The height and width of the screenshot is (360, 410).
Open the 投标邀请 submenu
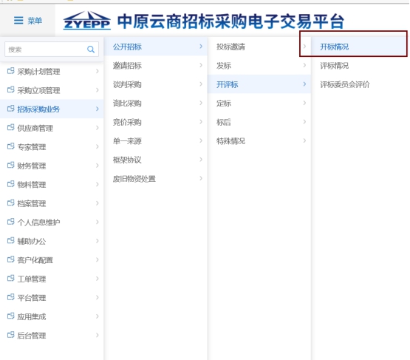259,47
